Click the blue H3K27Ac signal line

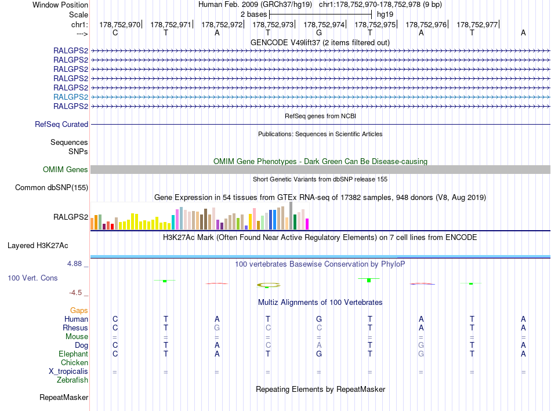(x=320, y=257)
